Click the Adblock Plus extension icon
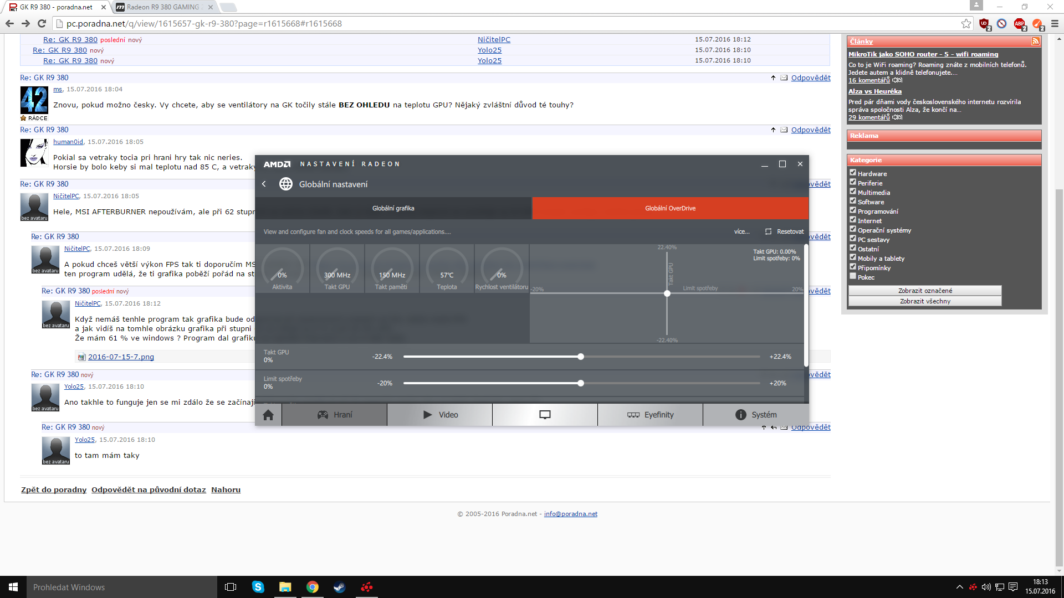 (x=1019, y=24)
